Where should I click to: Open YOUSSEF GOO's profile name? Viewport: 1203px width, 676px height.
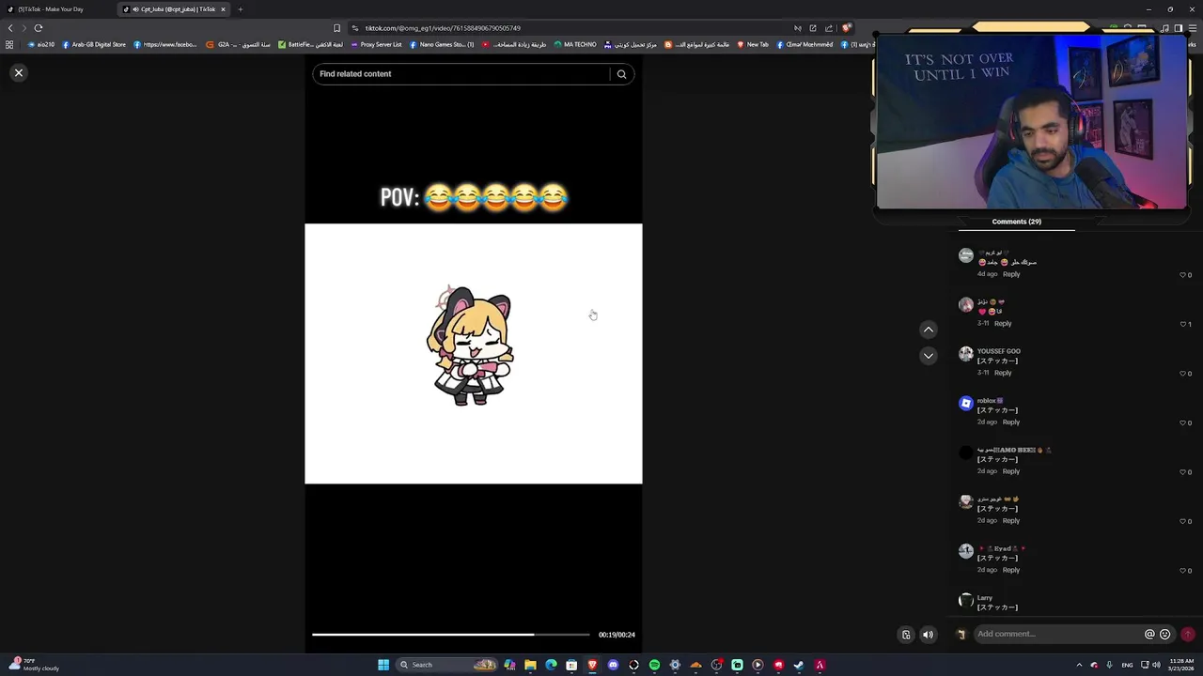click(x=998, y=351)
